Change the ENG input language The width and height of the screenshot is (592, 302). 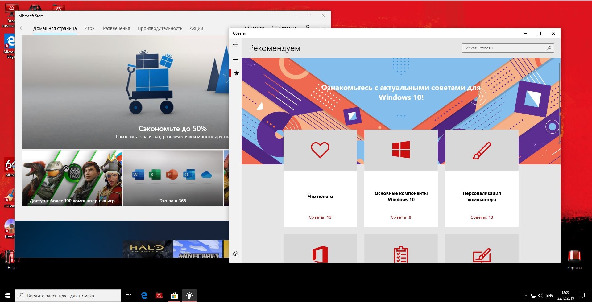tap(550, 296)
